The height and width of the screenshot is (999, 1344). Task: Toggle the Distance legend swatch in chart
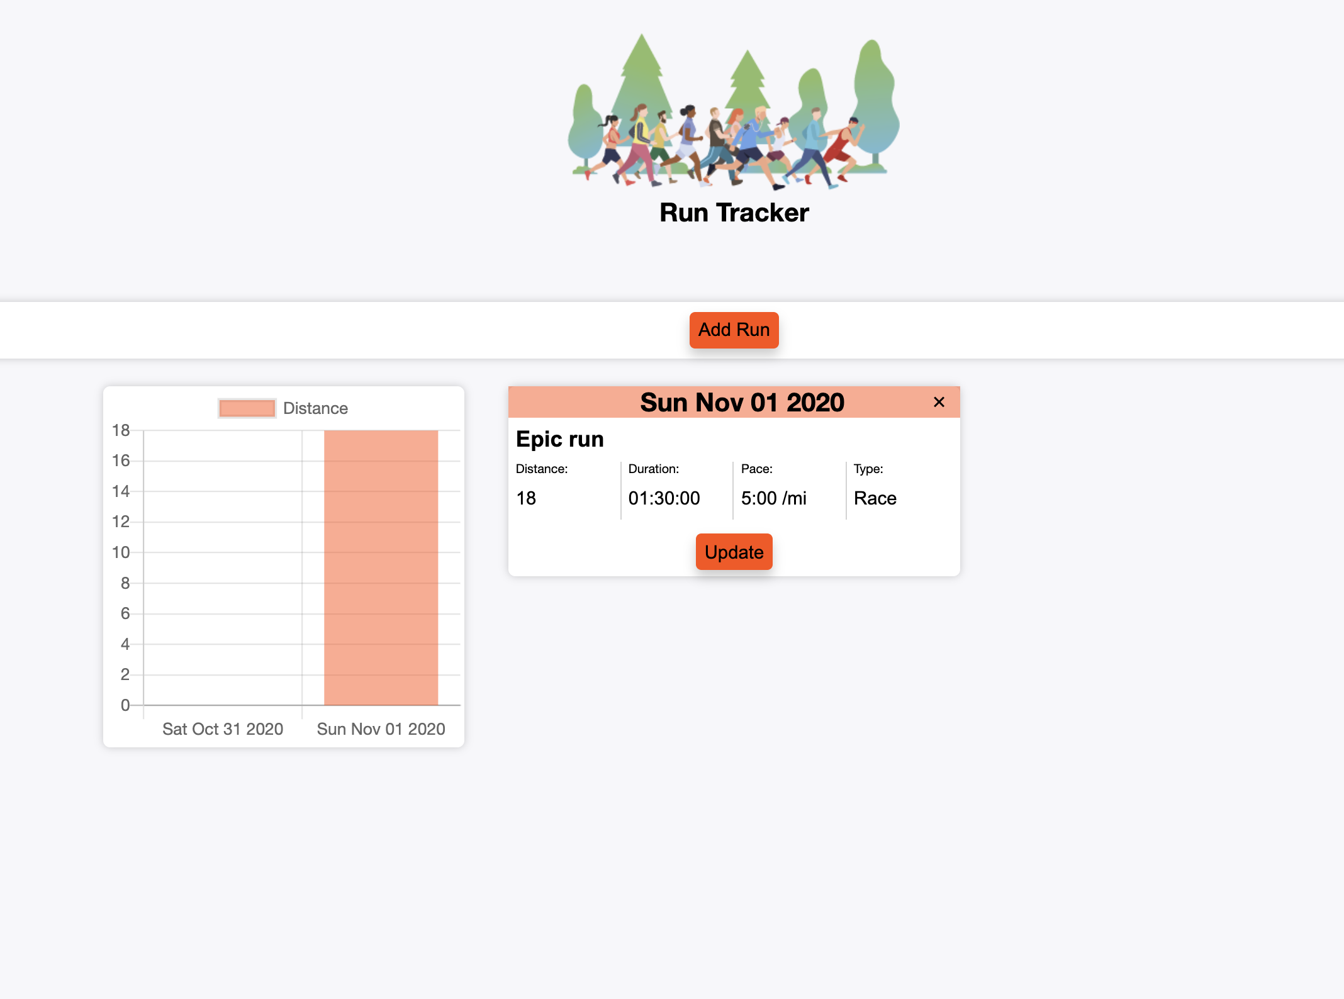247,408
